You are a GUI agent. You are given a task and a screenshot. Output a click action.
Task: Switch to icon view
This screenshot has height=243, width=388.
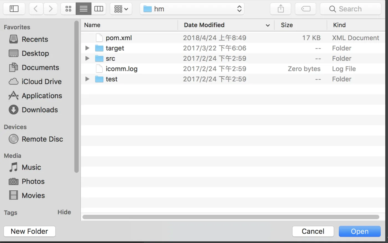68,9
